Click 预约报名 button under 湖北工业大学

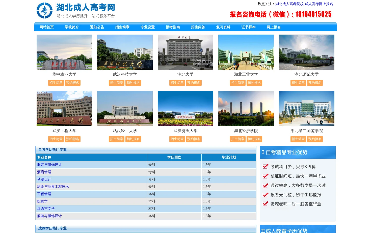tap(254, 83)
